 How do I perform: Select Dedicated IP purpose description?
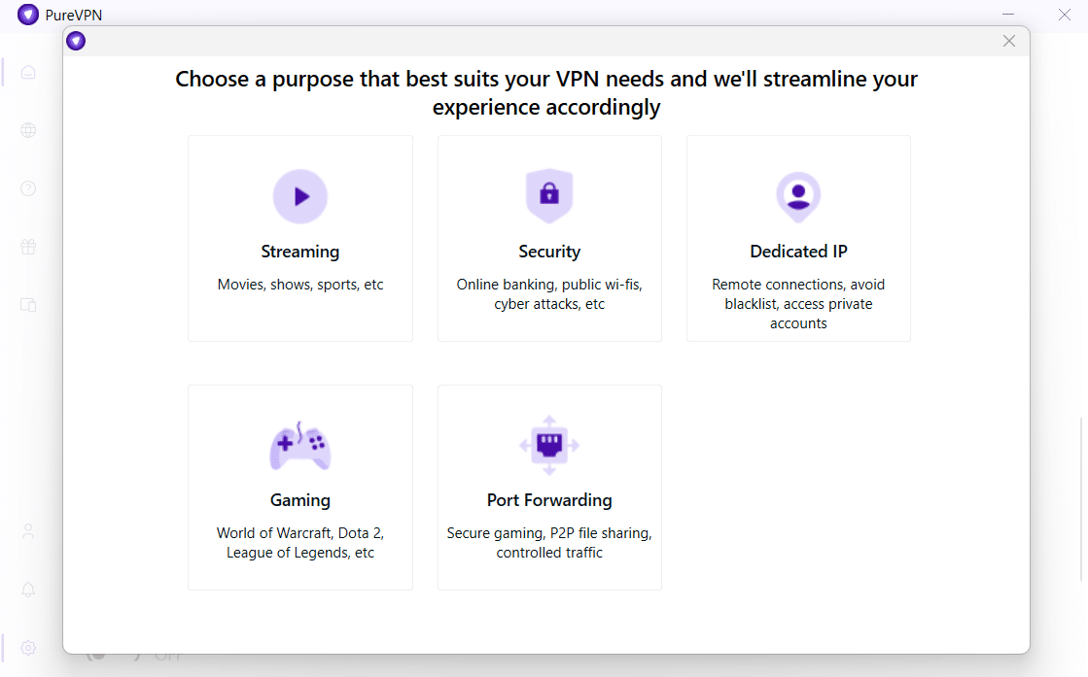click(798, 303)
